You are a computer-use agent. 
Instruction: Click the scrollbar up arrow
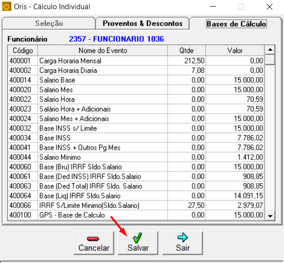coord(270,50)
